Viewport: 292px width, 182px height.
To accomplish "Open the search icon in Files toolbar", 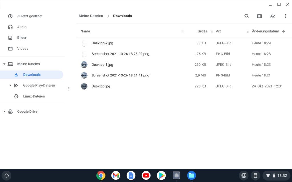I will (x=246, y=16).
